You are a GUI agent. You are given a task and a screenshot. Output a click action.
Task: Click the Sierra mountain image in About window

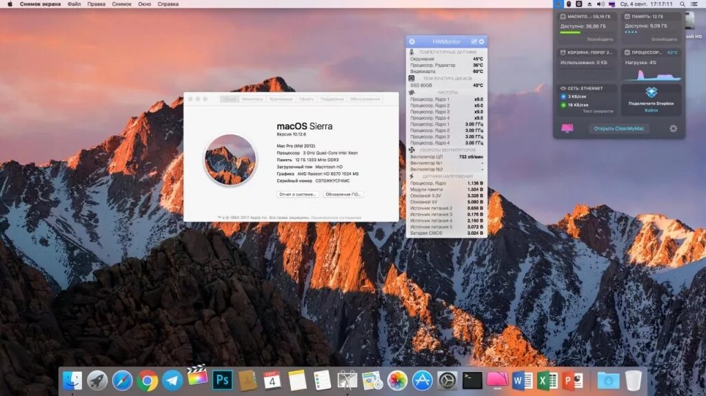230,160
